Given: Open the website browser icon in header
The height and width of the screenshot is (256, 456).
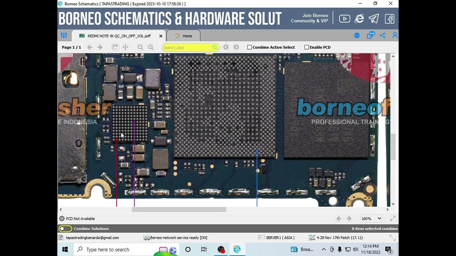Looking at the screenshot, I should click(359, 19).
